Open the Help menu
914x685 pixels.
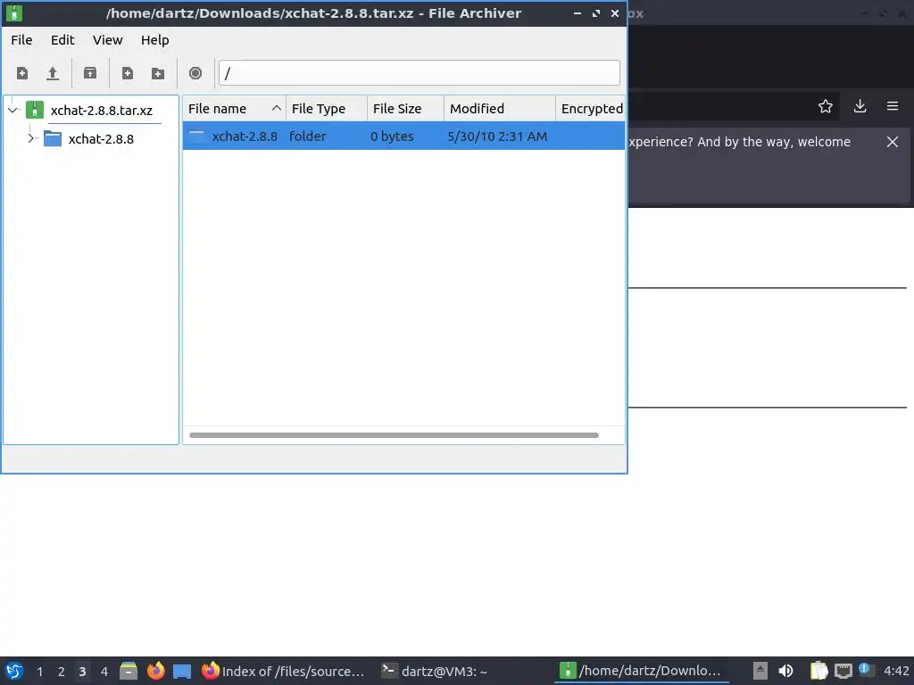tap(155, 40)
